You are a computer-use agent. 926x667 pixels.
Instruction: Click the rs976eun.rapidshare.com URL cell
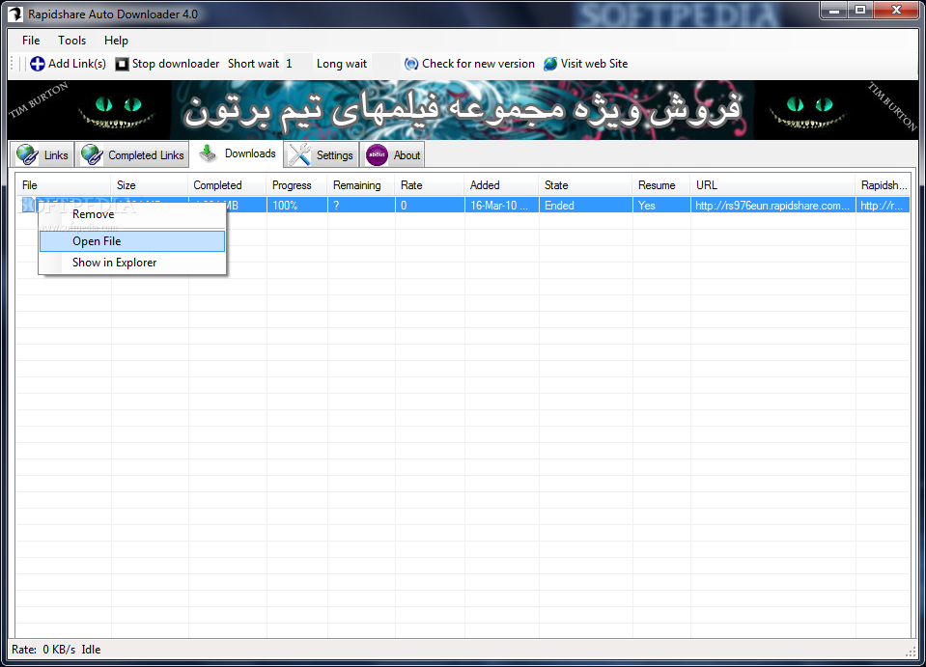click(773, 206)
